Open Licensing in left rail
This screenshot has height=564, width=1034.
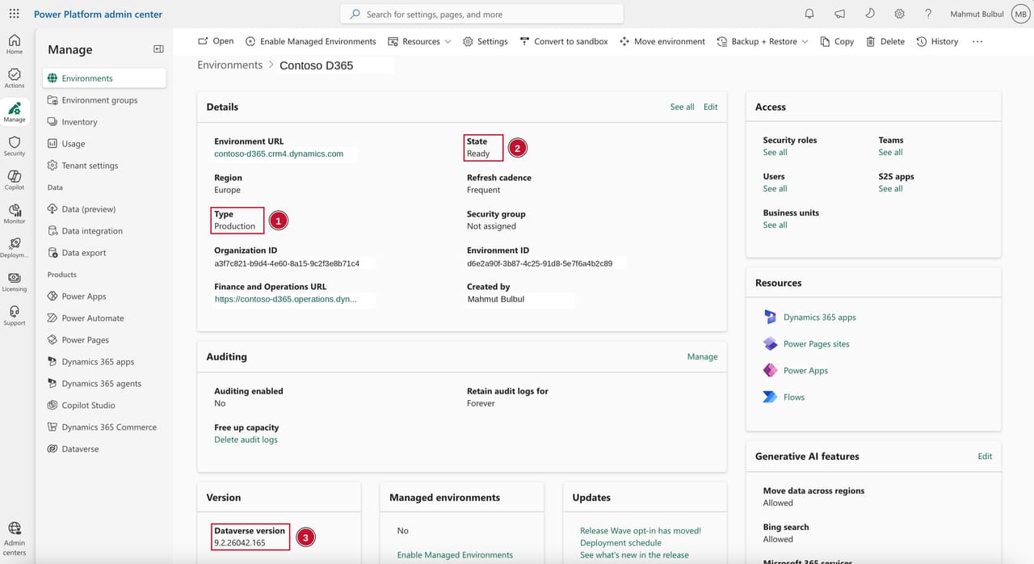[x=15, y=281]
